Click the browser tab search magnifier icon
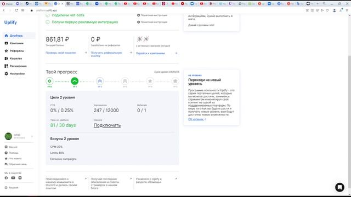Viewport: 351px width, 197px height. (x=324, y=4)
